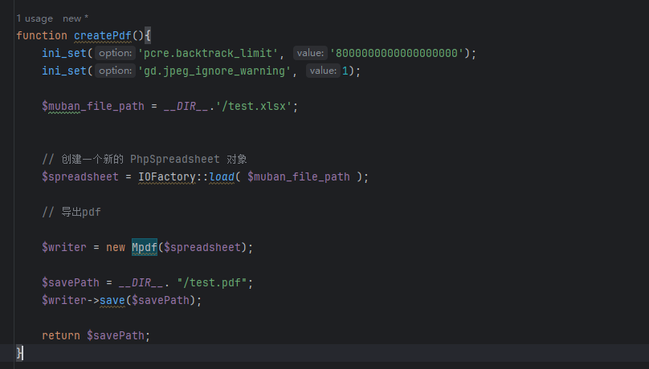
Task: Click $muban_file_path inside the load call
Action: [x=299, y=176]
